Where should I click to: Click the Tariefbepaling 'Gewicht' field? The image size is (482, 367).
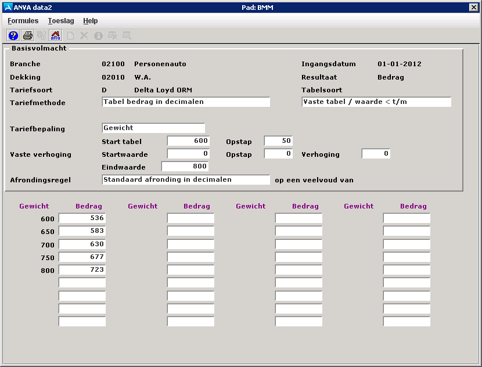(x=153, y=128)
